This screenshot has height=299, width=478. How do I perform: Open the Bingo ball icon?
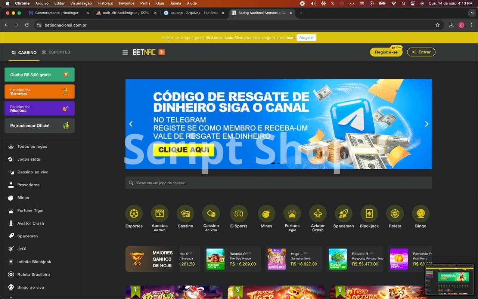(x=420, y=214)
